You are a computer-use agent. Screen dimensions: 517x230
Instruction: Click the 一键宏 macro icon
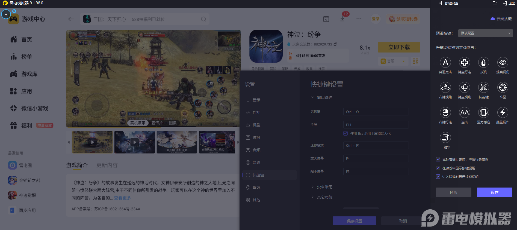coord(445,137)
